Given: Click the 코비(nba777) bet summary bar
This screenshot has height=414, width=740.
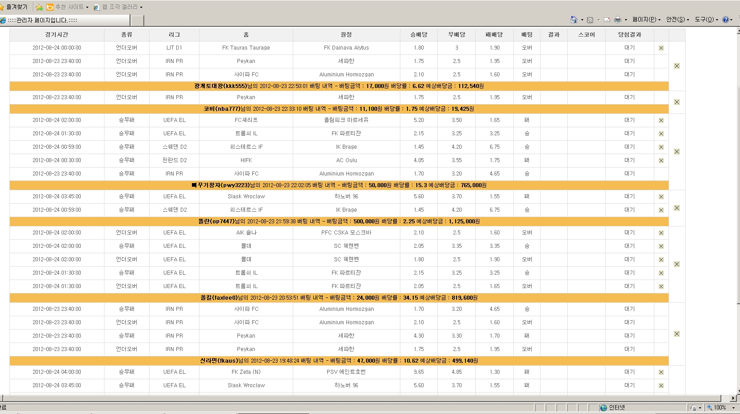Looking at the screenshot, I should [x=339, y=109].
